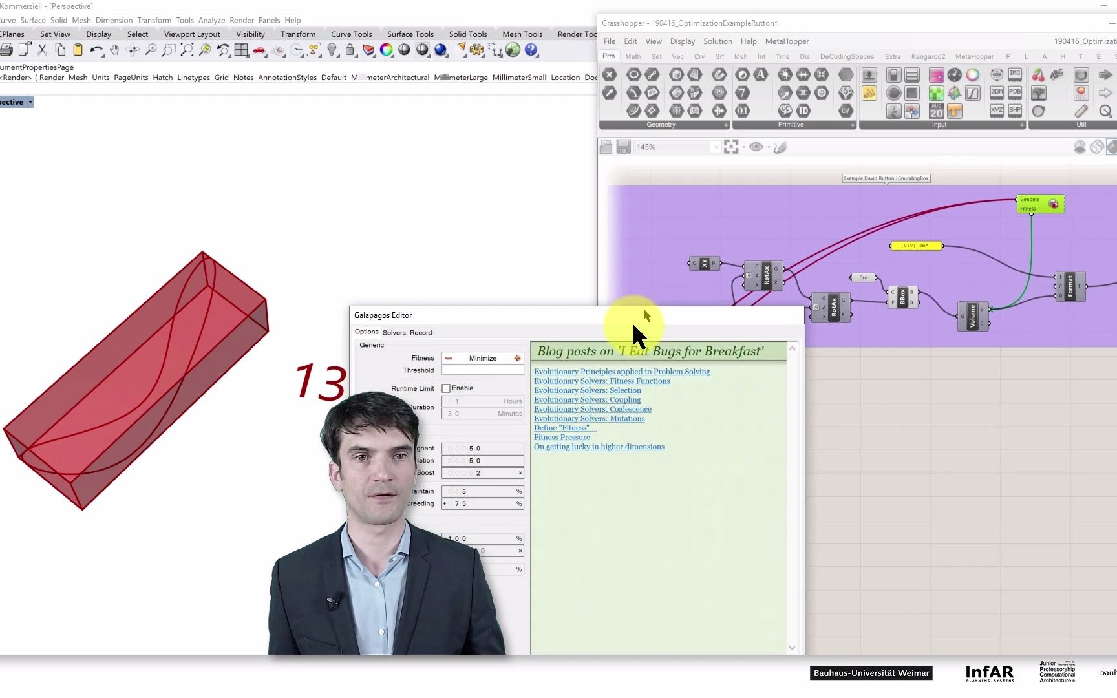Open the Solution menu in Grasshopper

click(x=718, y=41)
